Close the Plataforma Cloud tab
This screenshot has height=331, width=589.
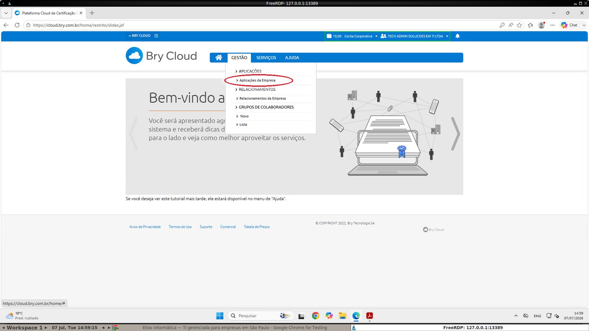(x=81, y=13)
